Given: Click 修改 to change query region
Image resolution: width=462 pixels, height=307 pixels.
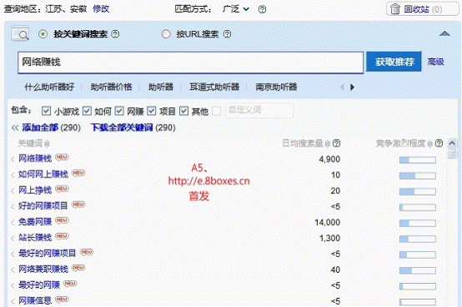Looking at the screenshot, I should 101,9.
